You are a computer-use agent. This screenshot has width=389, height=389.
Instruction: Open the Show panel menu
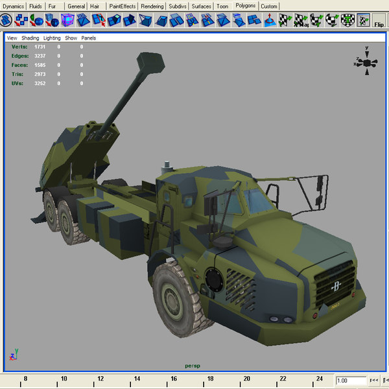tap(71, 38)
